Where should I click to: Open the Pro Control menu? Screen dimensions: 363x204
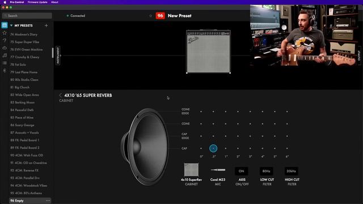pyautogui.click(x=17, y=2)
